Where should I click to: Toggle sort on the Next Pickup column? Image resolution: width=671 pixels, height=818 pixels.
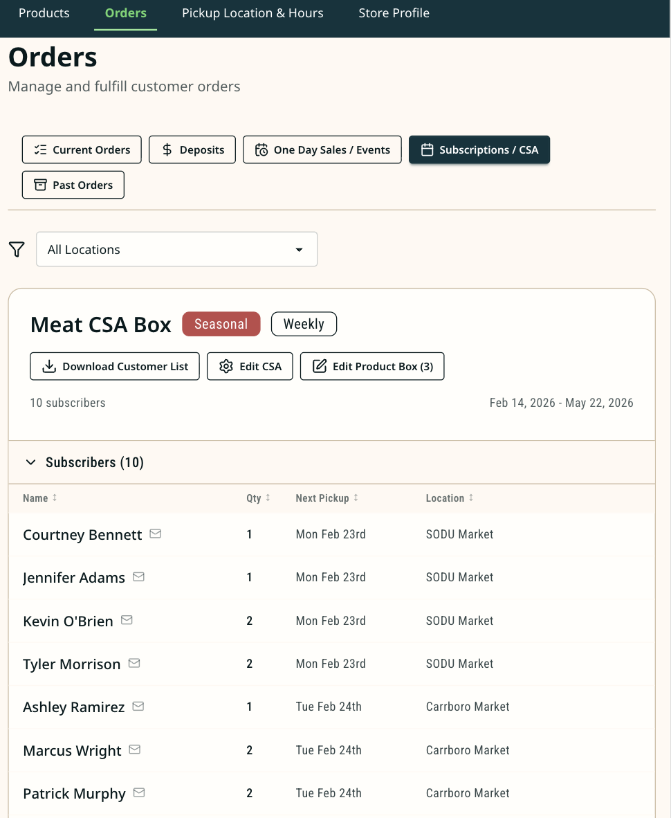pos(355,498)
